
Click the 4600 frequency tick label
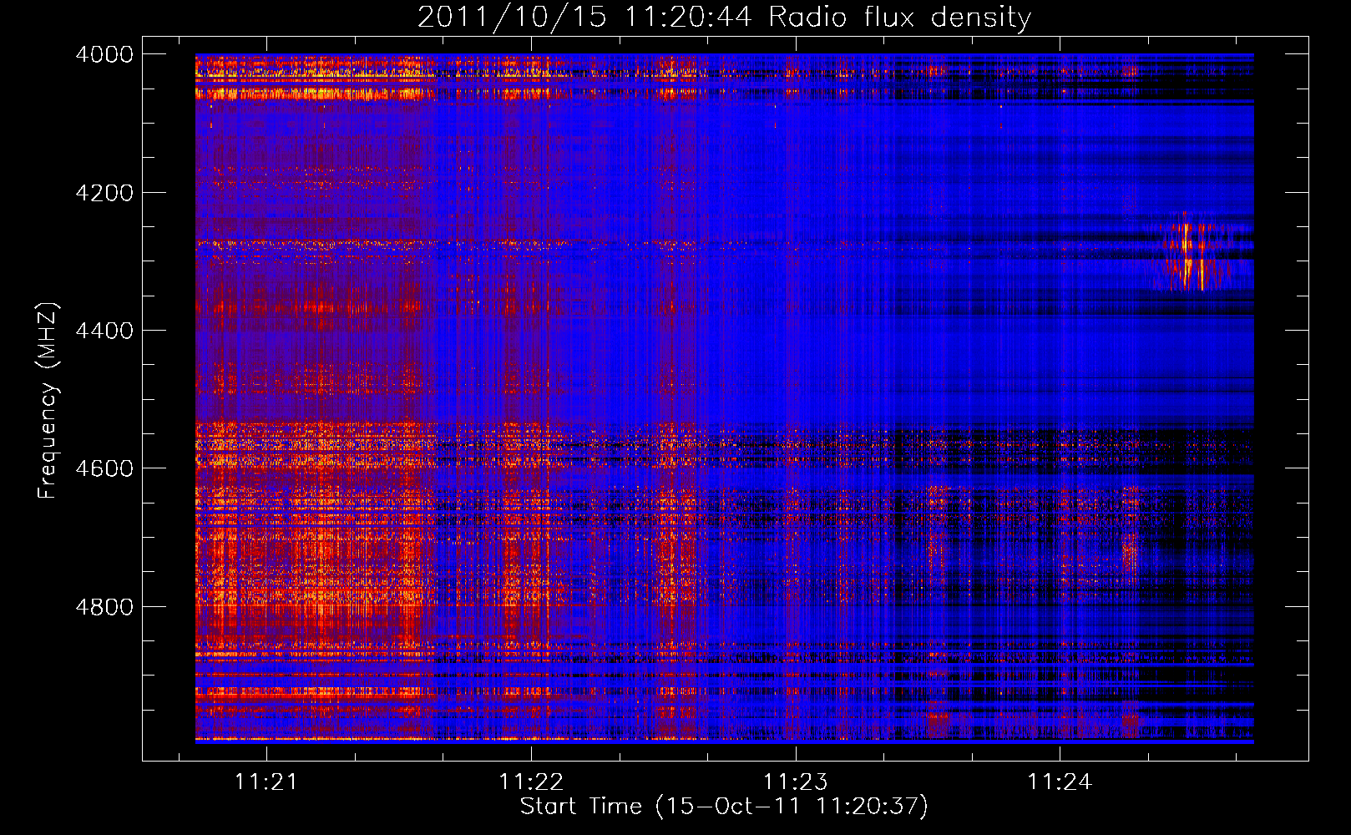pos(104,468)
